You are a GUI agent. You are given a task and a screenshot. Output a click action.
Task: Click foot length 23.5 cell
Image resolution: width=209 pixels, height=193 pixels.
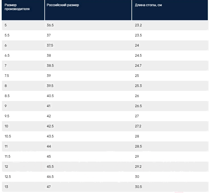pyautogui.click(x=138, y=35)
